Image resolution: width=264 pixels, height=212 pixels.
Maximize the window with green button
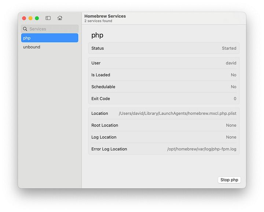pos(37,18)
